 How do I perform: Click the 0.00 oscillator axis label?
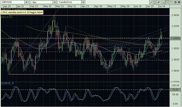click(175, 104)
